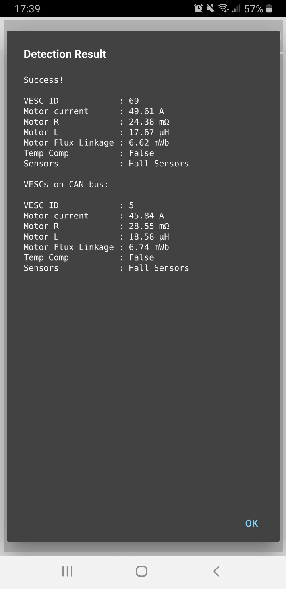Tap the battery icon in status bar
The image size is (286, 589).
269,8
